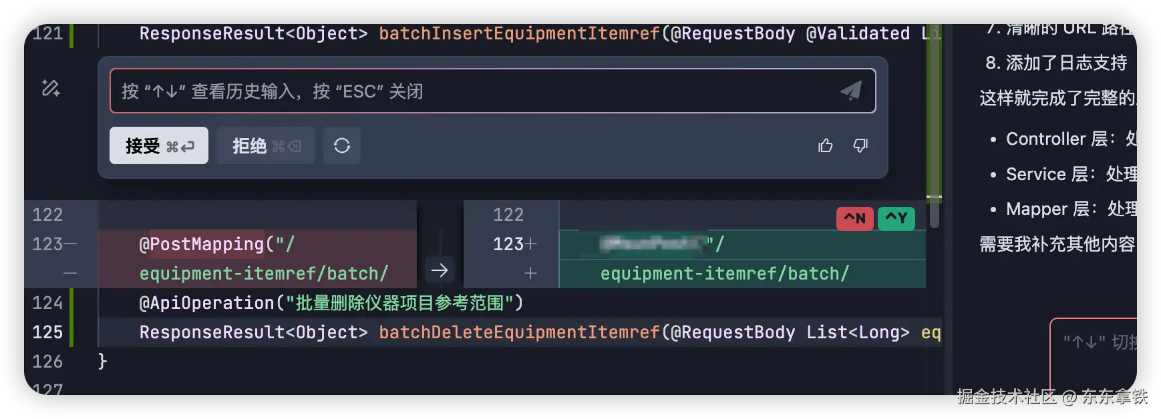
Task: Click equipment-itemref/batch in the green diff pane
Action: coord(725,273)
